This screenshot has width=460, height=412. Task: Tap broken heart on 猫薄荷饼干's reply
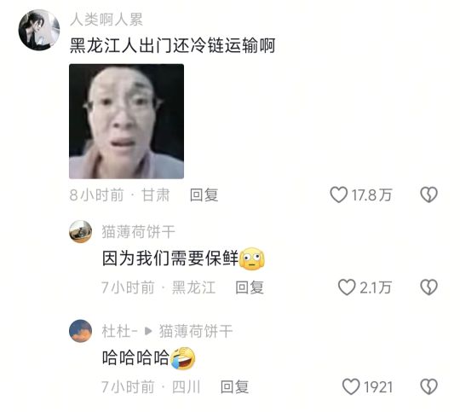pos(428,287)
